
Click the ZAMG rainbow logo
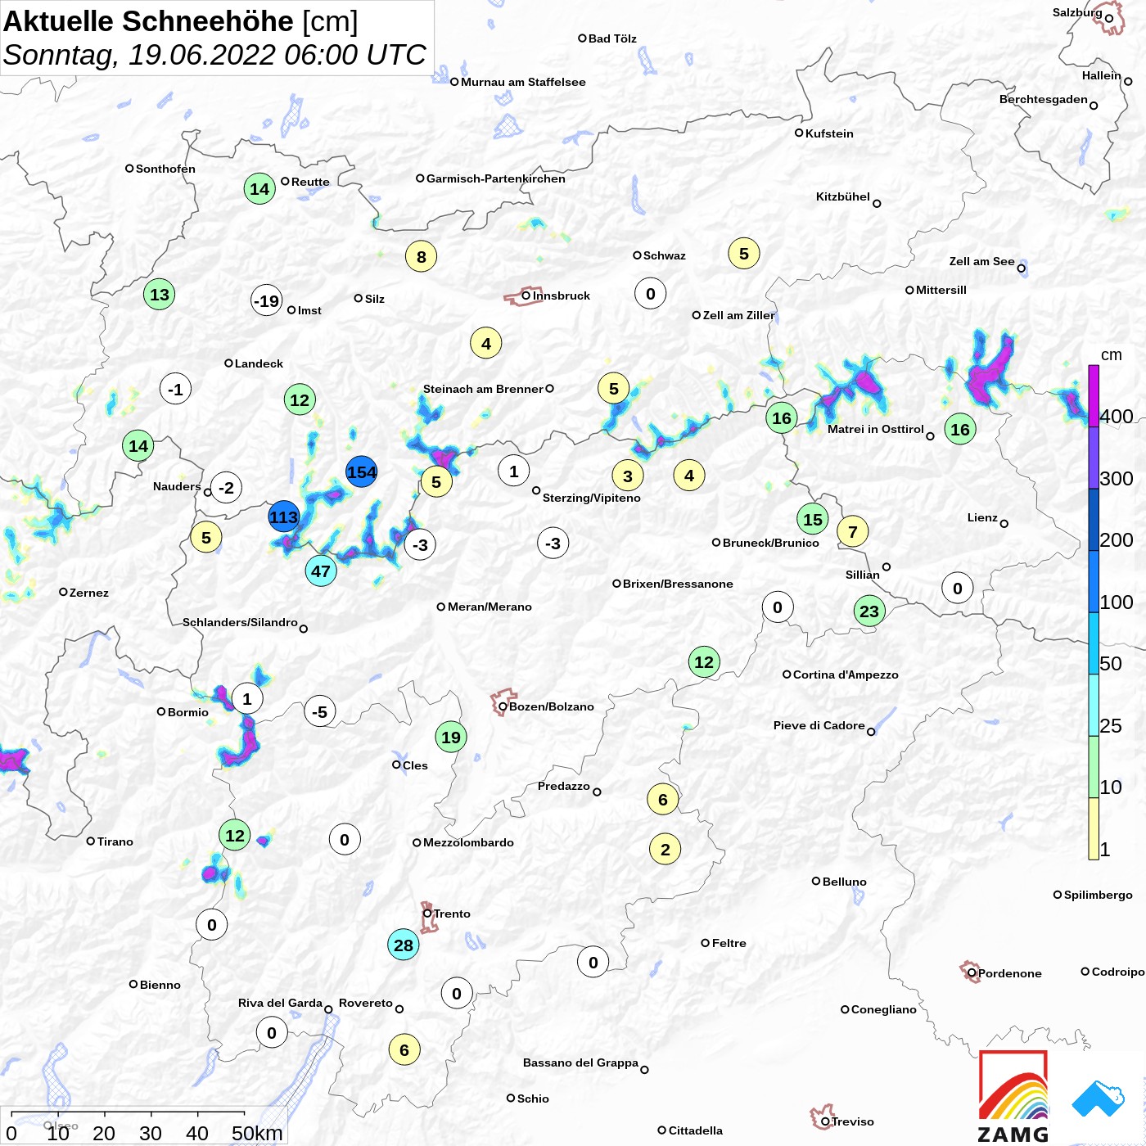coord(1013,1096)
